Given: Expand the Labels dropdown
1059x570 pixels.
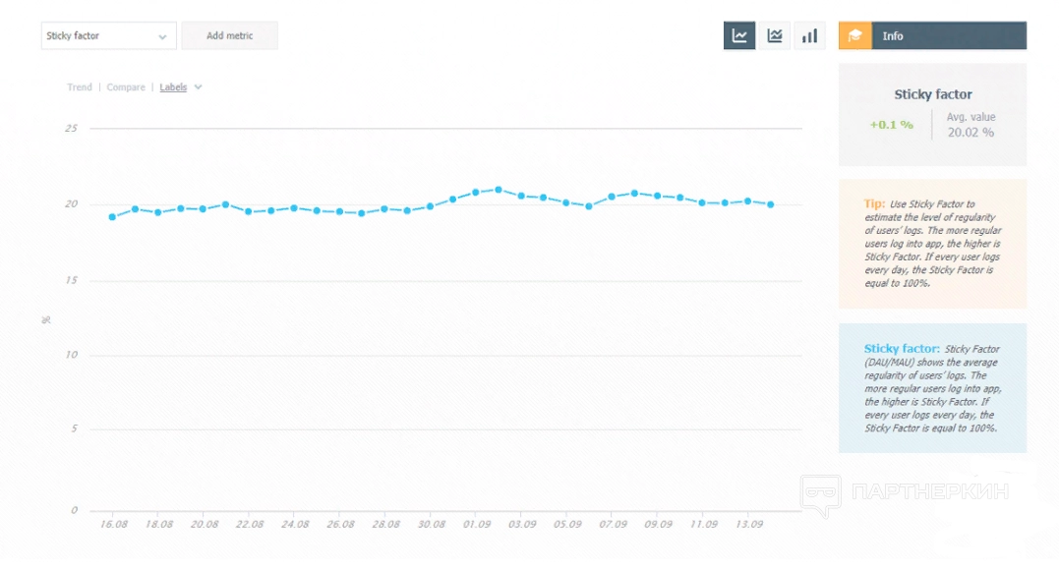Looking at the screenshot, I should (x=181, y=87).
